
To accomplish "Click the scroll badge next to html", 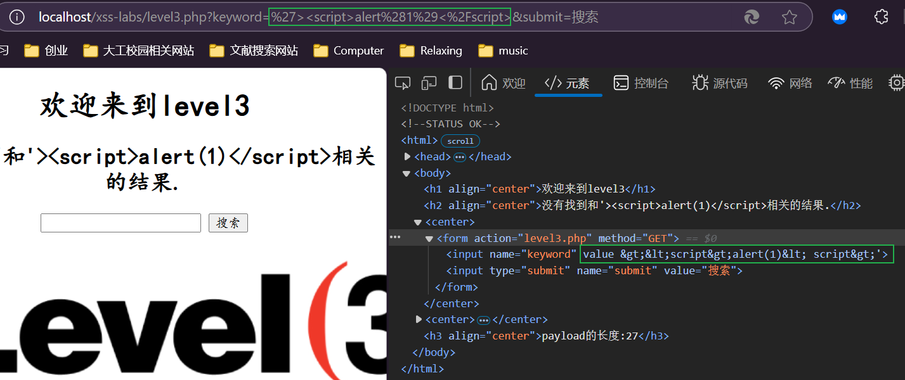I will coord(460,141).
